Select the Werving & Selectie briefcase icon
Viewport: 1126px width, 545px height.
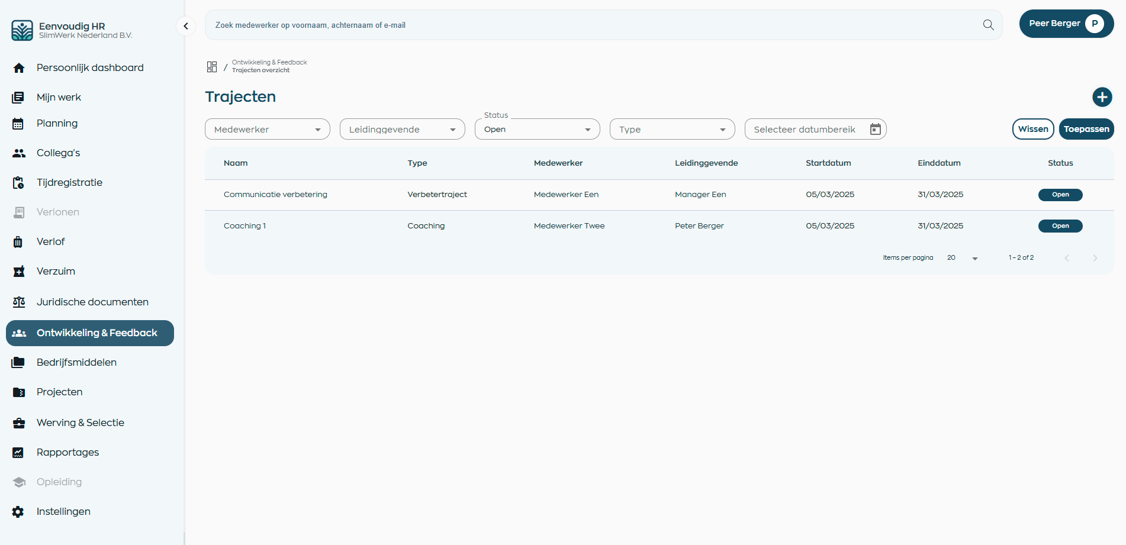coord(18,423)
